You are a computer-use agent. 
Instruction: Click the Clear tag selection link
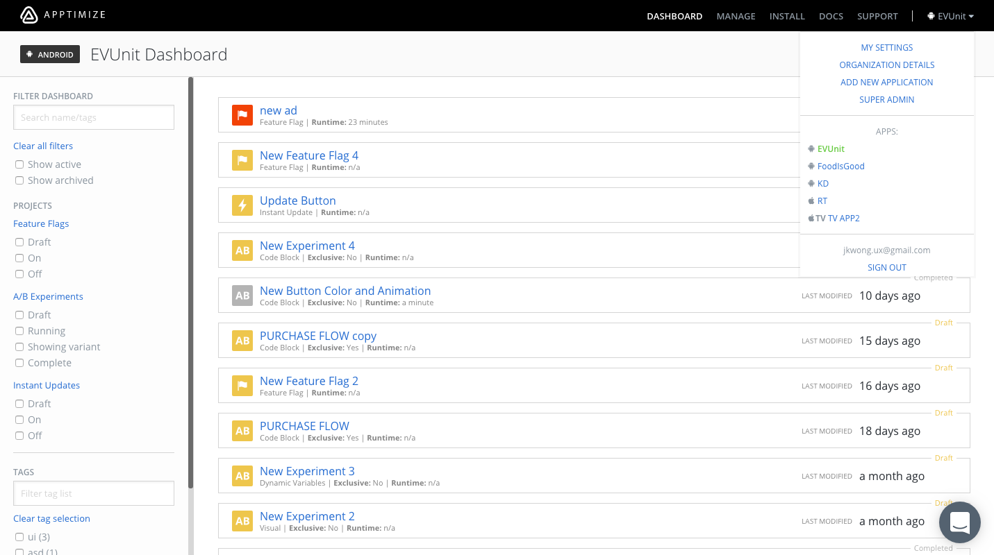(x=51, y=518)
